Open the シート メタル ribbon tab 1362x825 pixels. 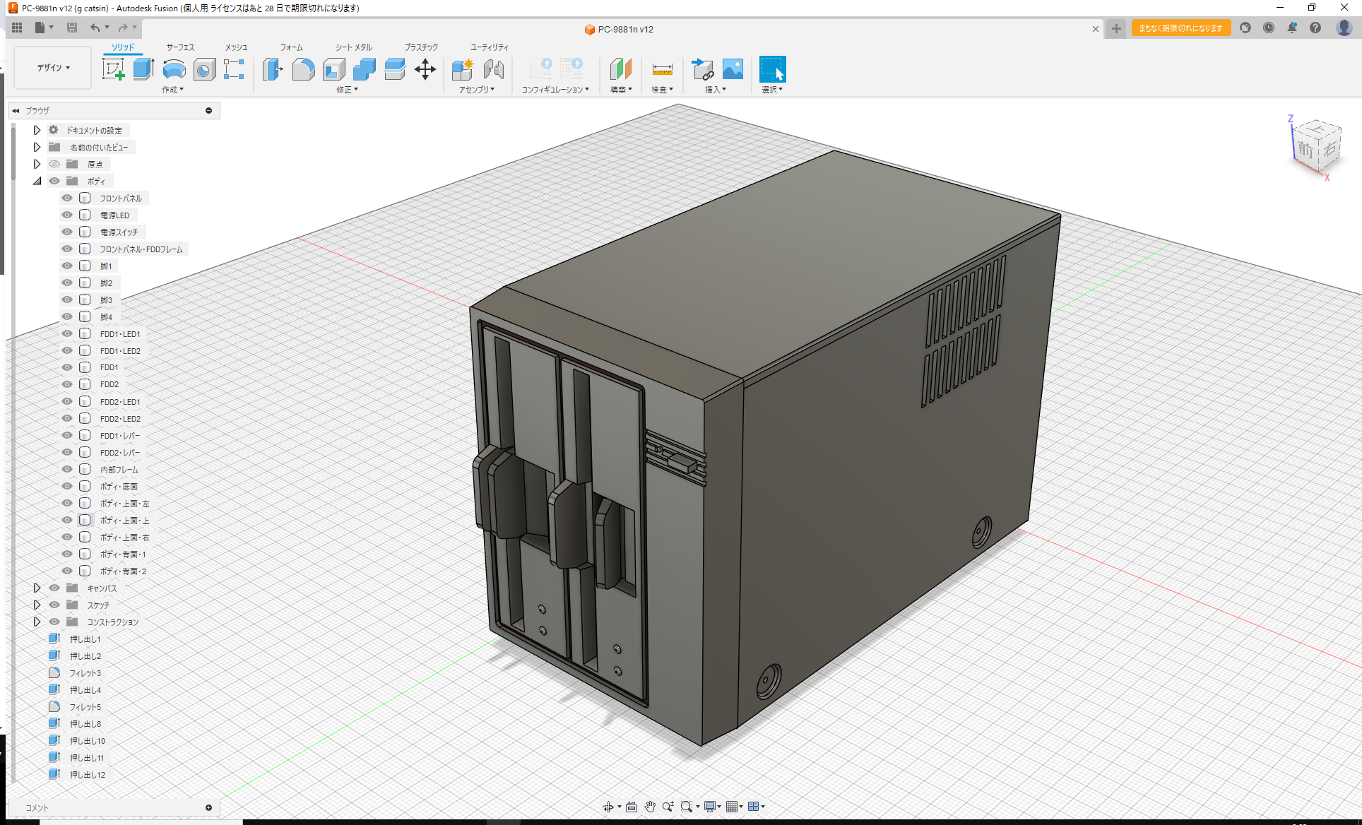tap(352, 47)
